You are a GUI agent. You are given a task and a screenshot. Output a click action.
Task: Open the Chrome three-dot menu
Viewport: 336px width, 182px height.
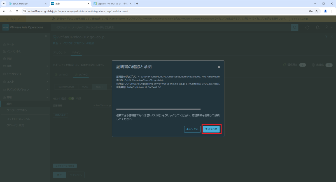tap(332, 11)
